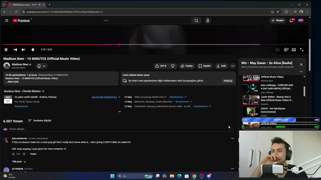Open more actions beside İndir
Screen dimensions: 321x180
coord(233,66)
